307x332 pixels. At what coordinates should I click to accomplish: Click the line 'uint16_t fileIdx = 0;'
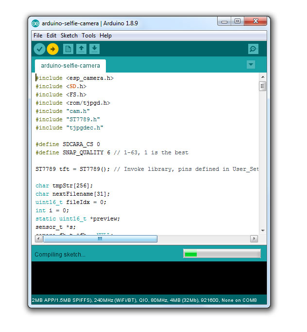[x=71, y=202]
